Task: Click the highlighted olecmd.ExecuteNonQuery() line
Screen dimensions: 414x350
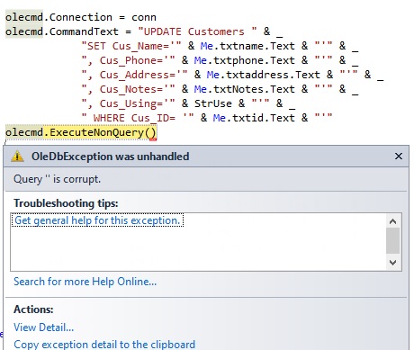Action: point(81,132)
